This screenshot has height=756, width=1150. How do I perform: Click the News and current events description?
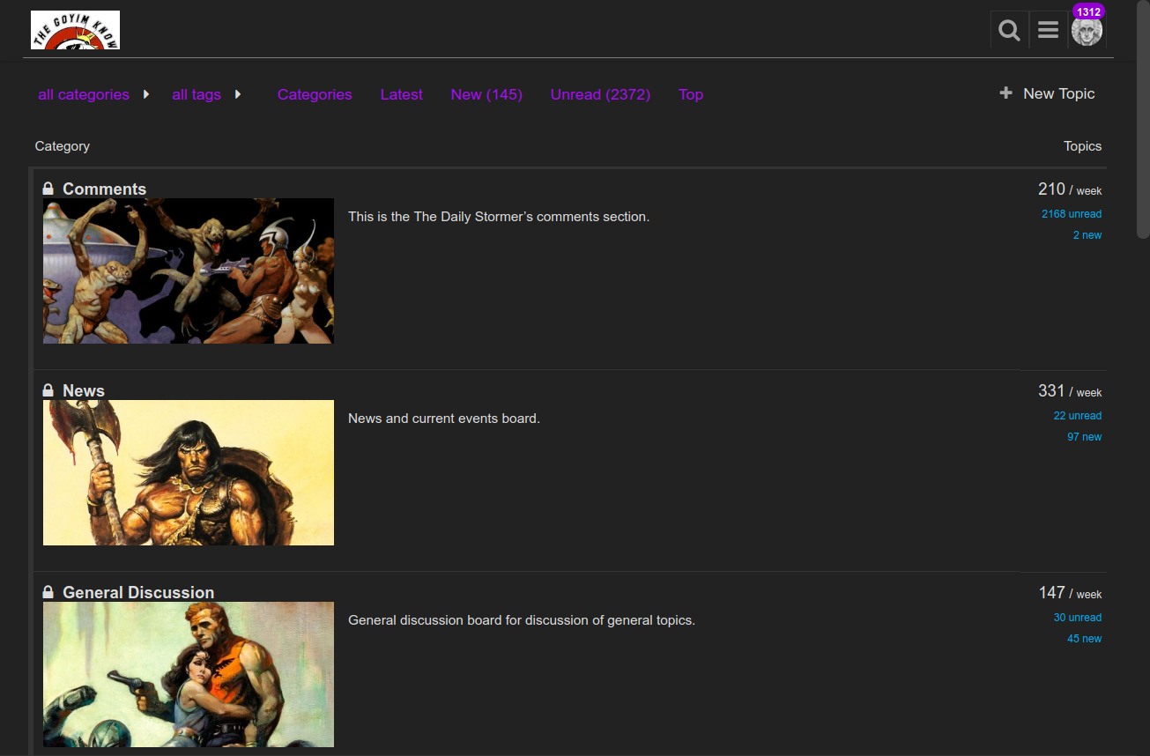(444, 419)
